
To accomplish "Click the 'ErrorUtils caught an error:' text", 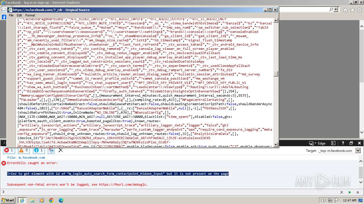I will tap(32, 163).
